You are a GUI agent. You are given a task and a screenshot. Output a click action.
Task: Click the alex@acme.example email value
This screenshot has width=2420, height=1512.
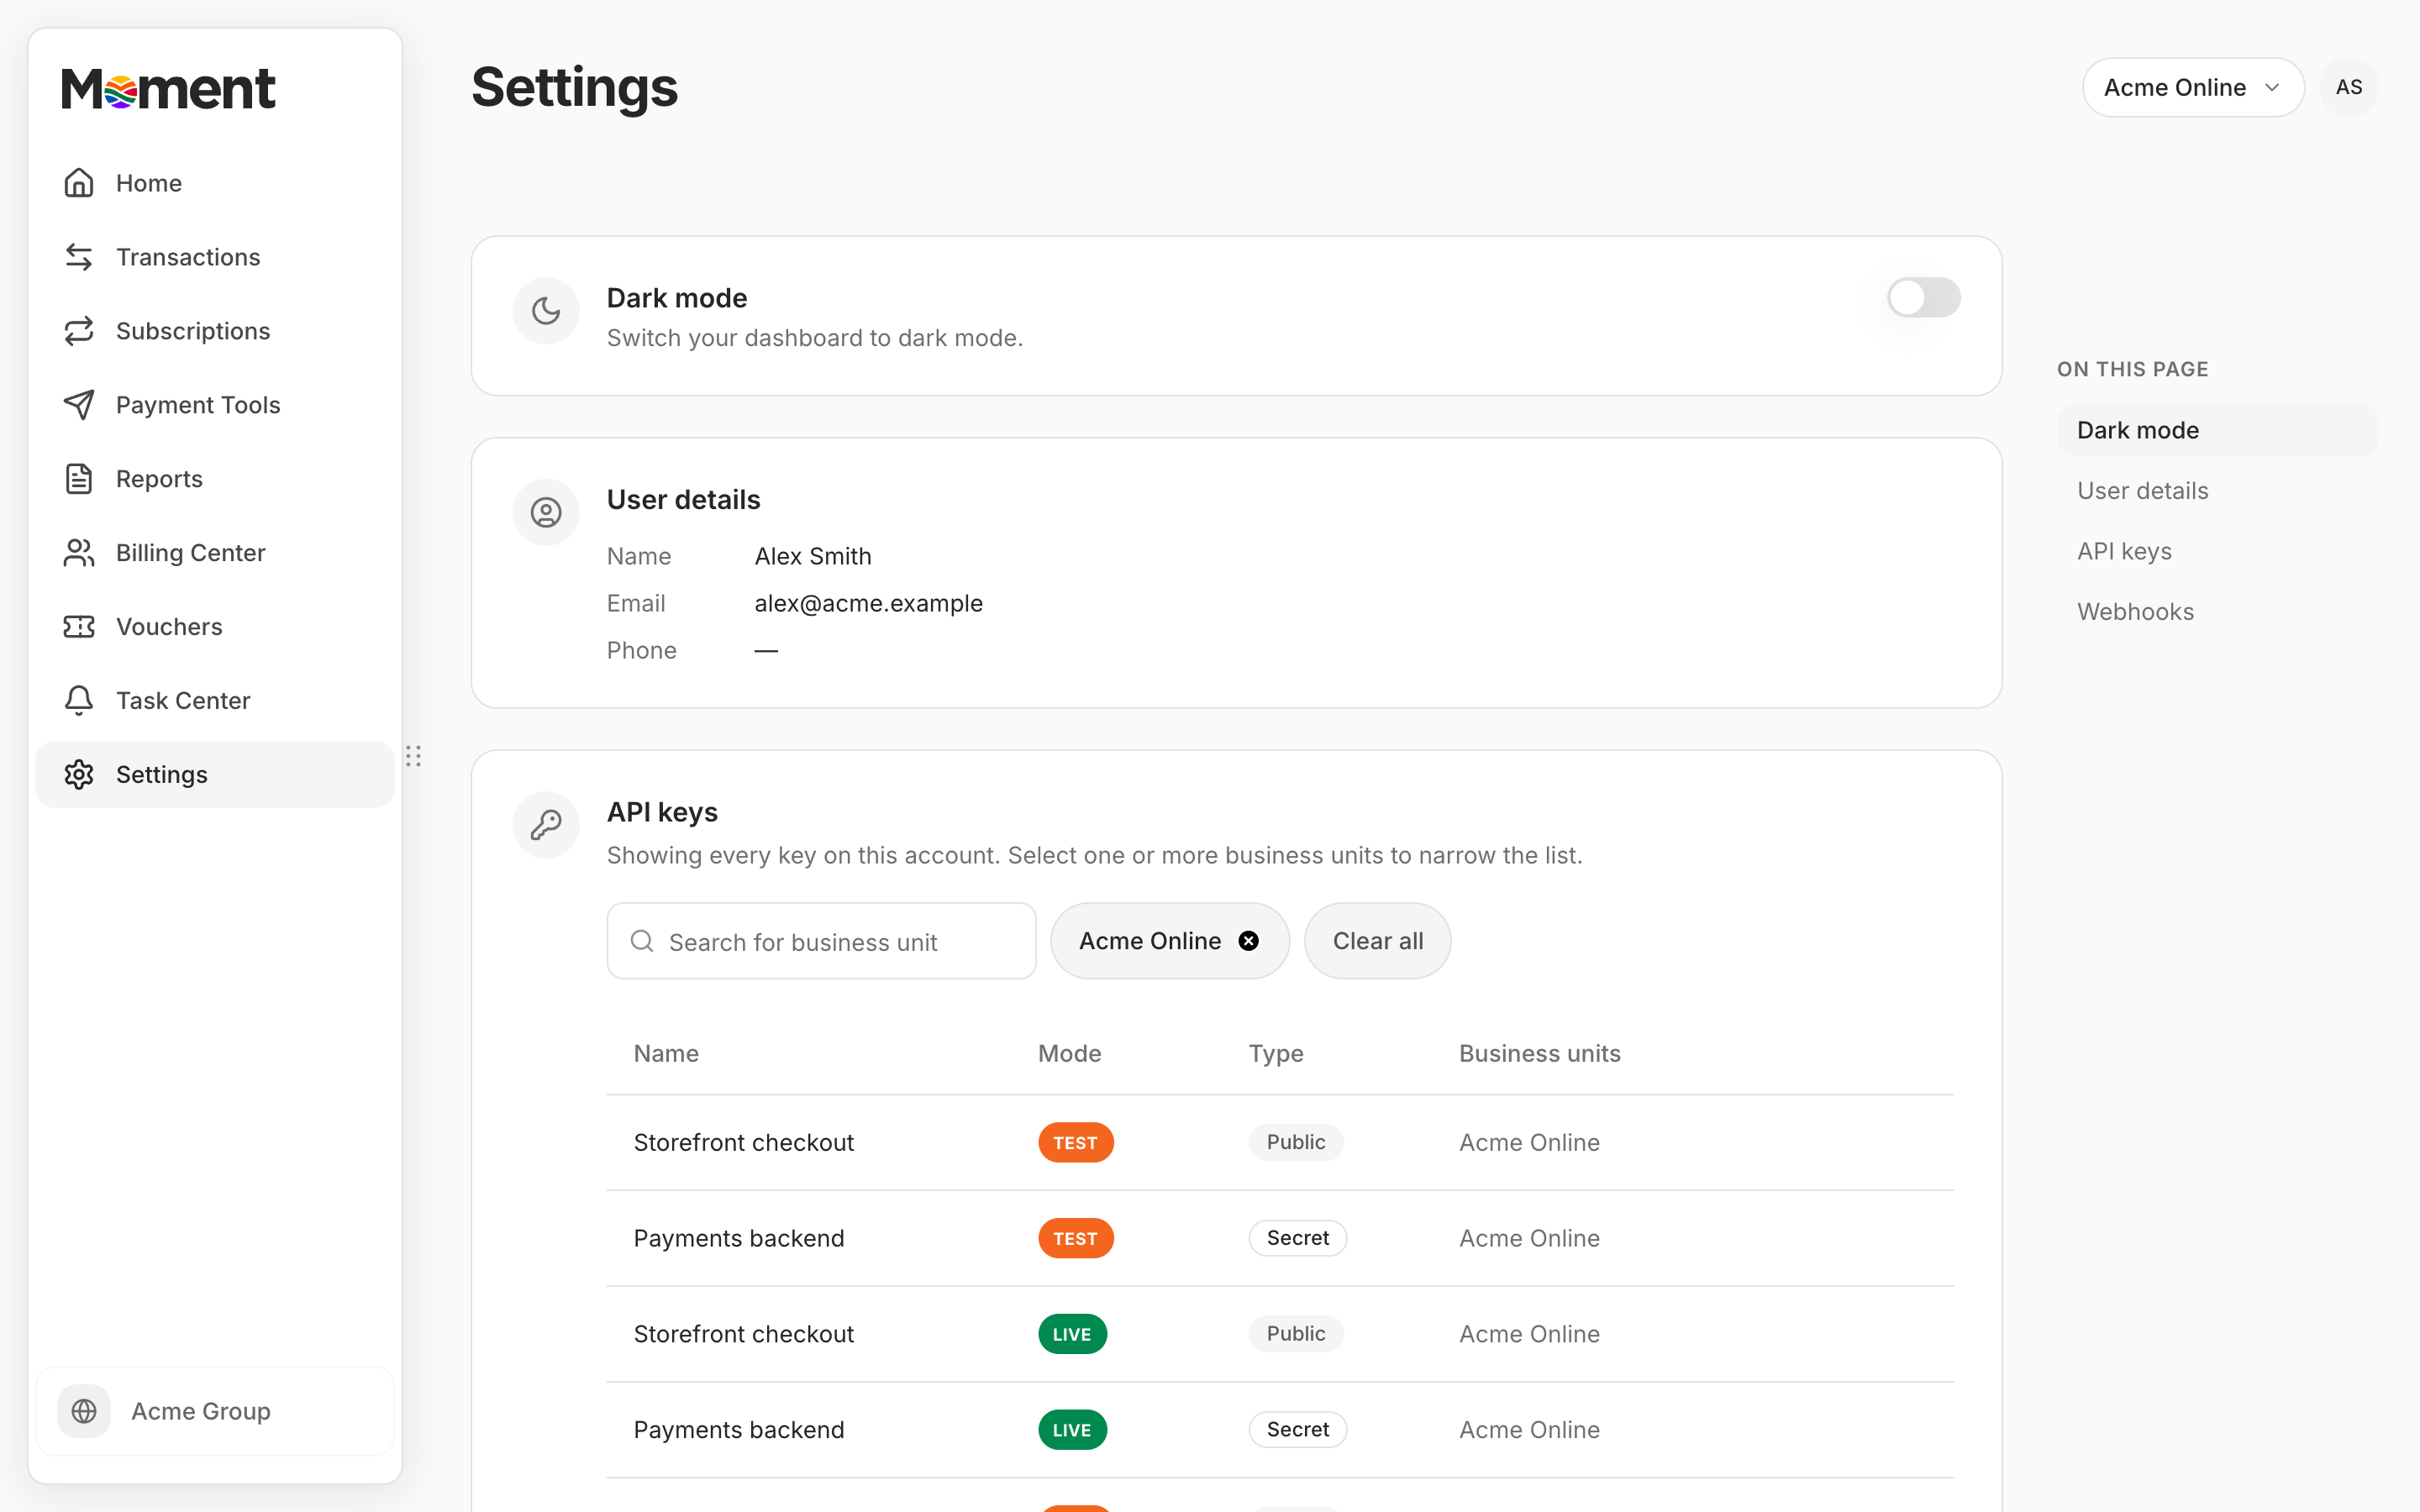pyautogui.click(x=868, y=603)
